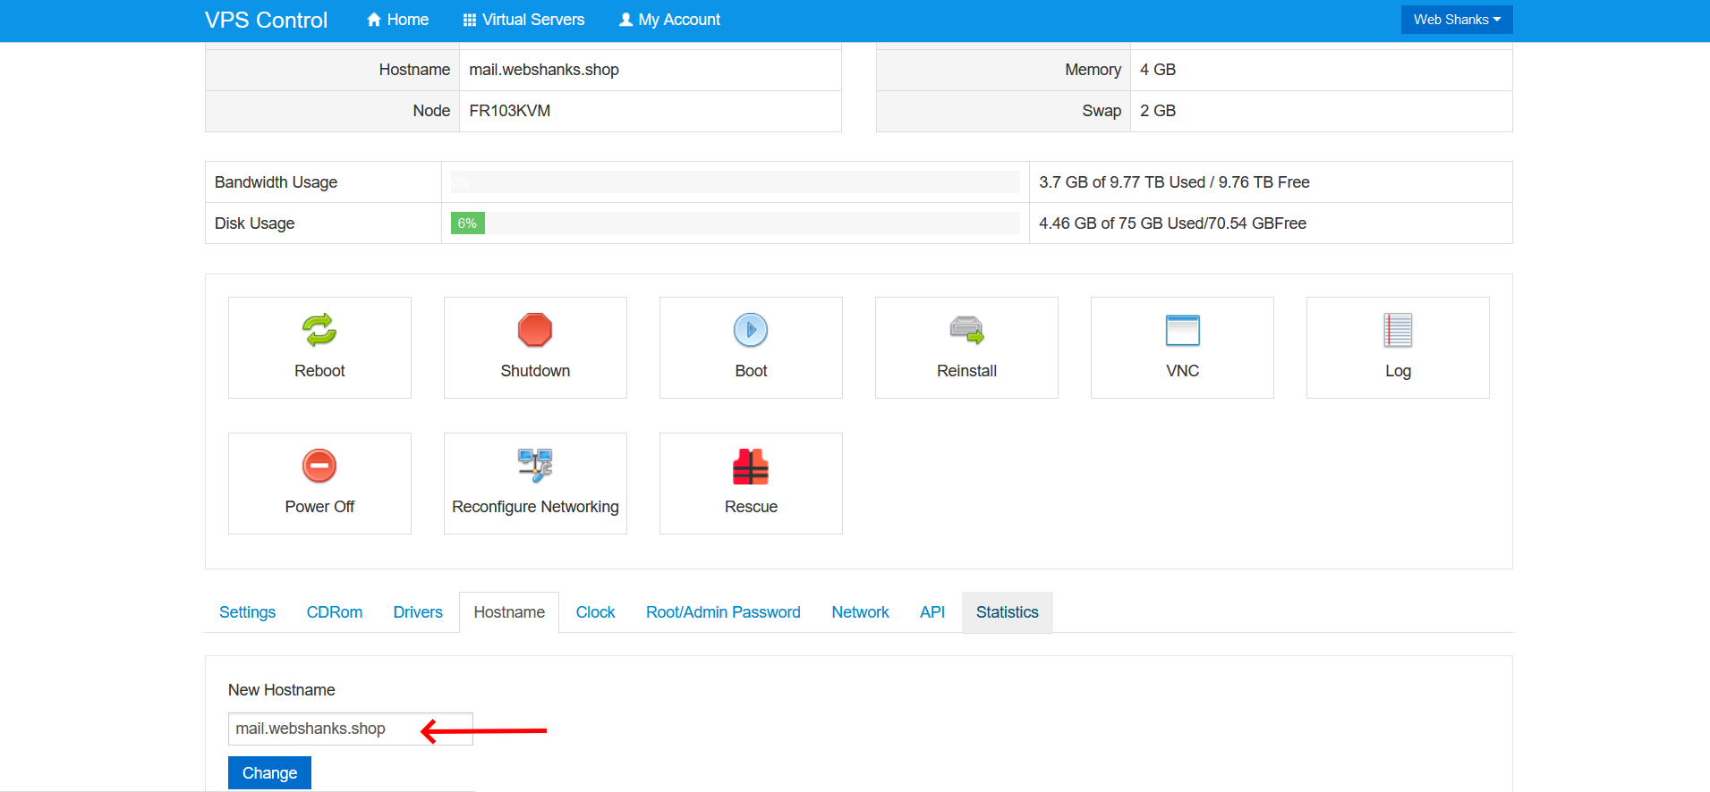Click the Swap value 2 GB
Screen dimensions: 1710x792
point(1158,111)
